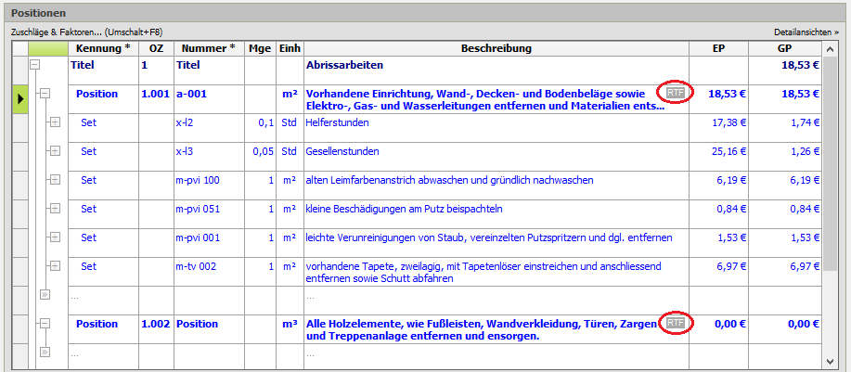Click scrollbar down arrow

pyautogui.click(x=830, y=361)
